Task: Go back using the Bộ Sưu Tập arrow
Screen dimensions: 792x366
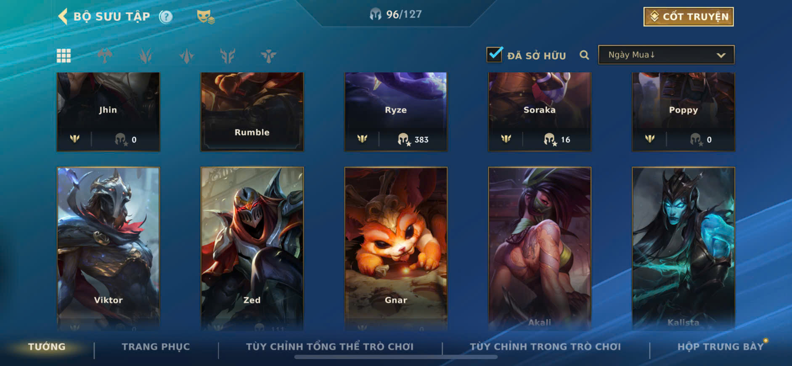Action: point(63,17)
